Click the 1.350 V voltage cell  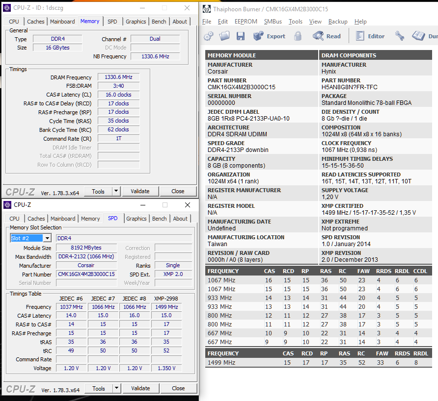click(x=166, y=368)
